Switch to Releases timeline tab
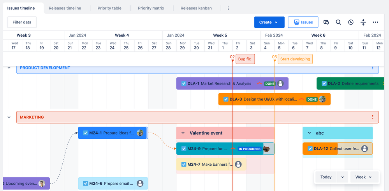Screen dimensions: 389x191 click(x=65, y=8)
